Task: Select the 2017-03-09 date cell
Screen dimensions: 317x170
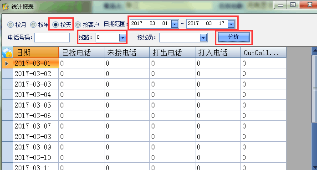Action: pos(36,147)
